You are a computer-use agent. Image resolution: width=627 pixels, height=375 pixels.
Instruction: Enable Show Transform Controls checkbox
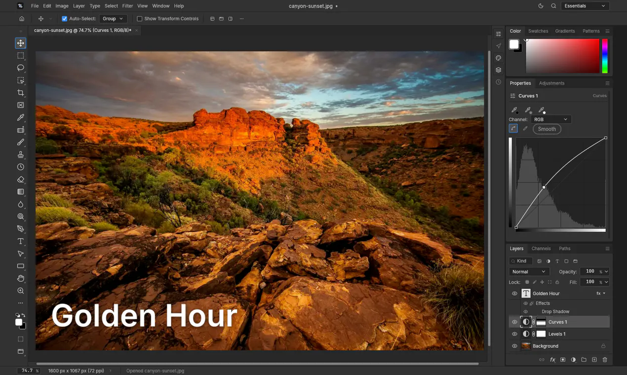139,19
